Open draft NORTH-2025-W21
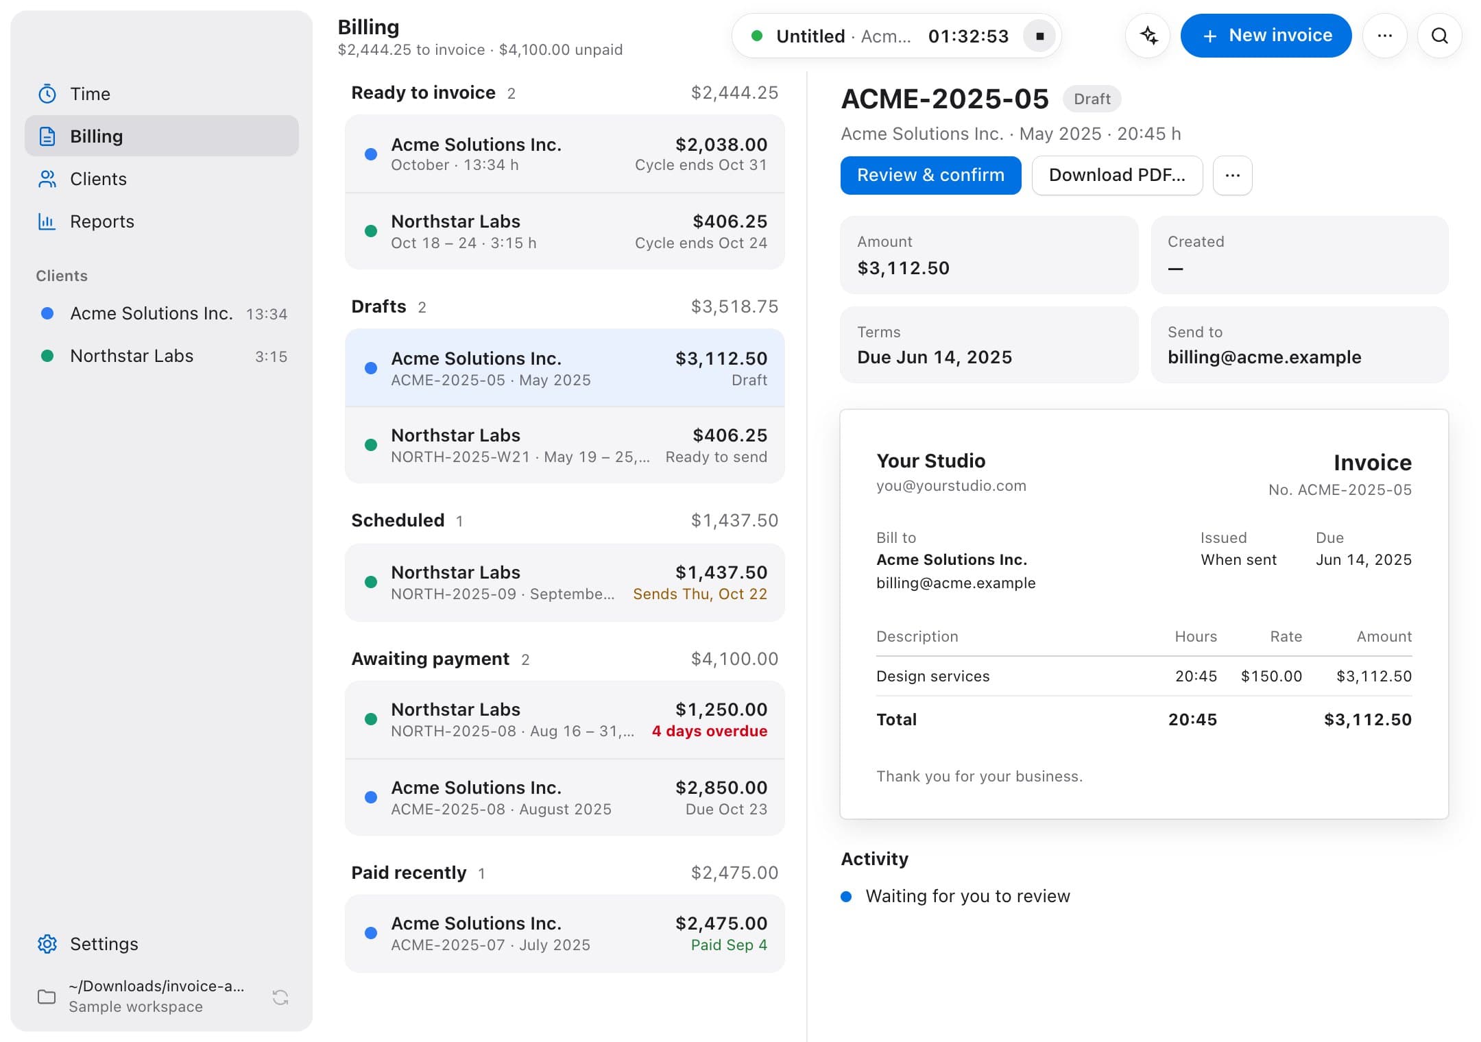Image resolution: width=1481 pixels, height=1042 pixels. 565,445
